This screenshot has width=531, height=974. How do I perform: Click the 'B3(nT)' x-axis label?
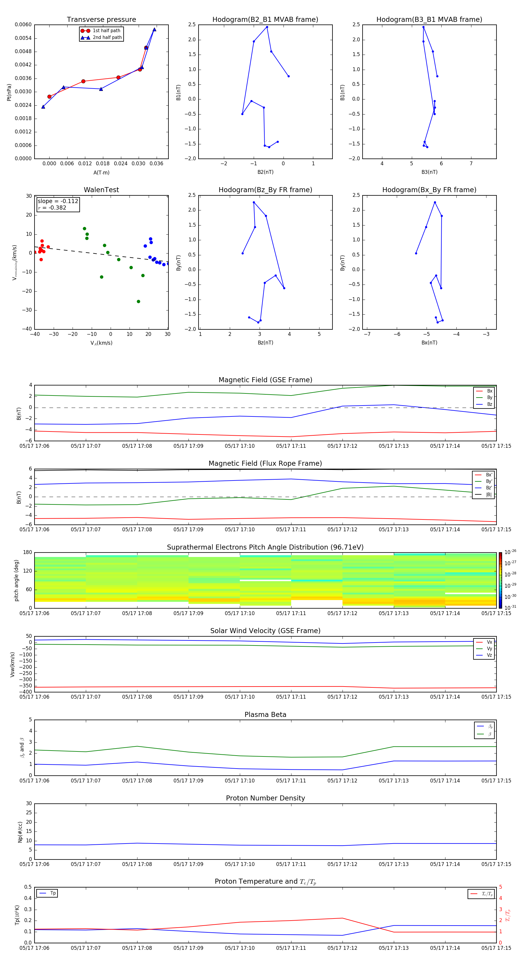[x=429, y=172]
